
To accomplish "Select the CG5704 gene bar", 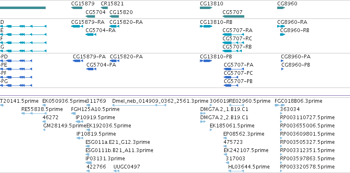I will click(x=90, y=16).
